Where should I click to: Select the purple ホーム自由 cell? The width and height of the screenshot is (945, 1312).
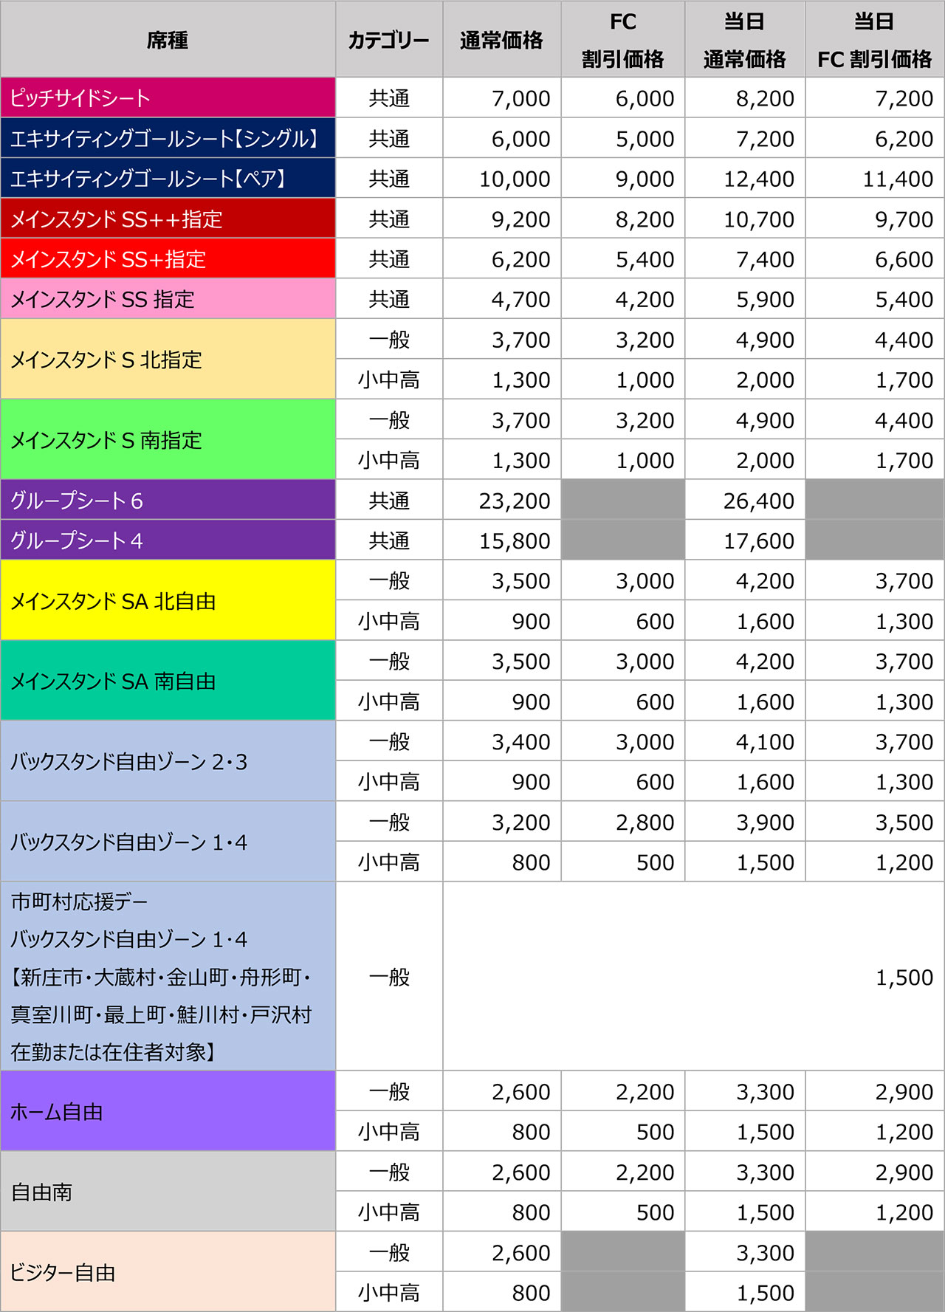click(x=168, y=1111)
